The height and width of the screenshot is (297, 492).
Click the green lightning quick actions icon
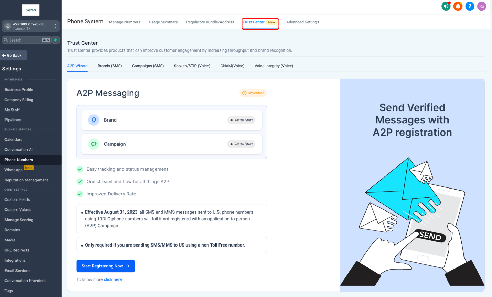(55, 40)
